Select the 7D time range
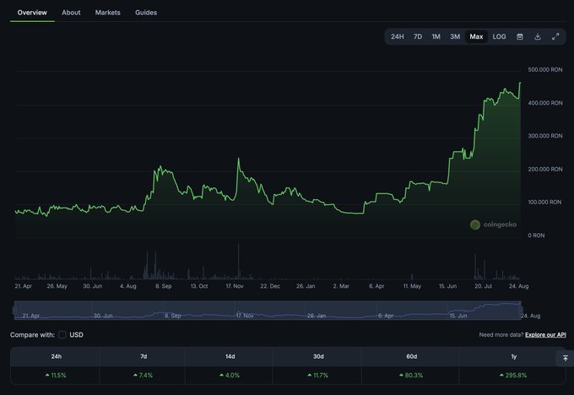This screenshot has height=395, width=574. pyautogui.click(x=418, y=36)
